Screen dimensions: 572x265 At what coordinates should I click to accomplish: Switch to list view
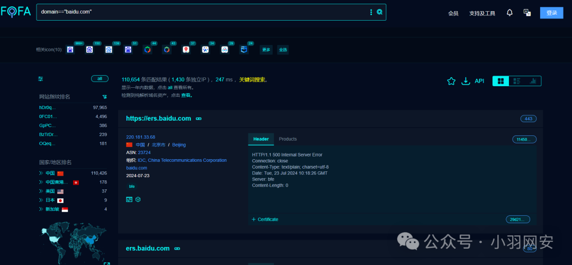coord(516,81)
